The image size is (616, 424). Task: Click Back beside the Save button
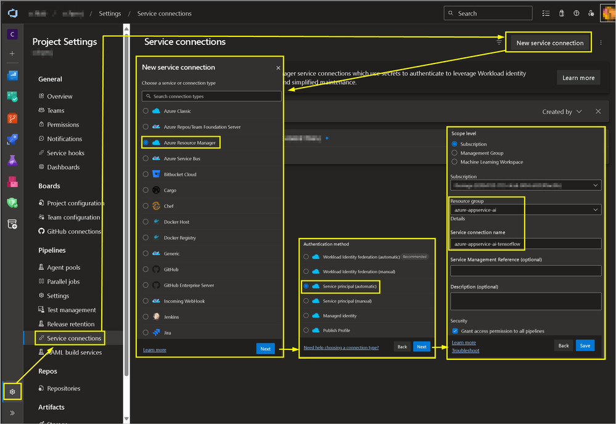(564, 346)
